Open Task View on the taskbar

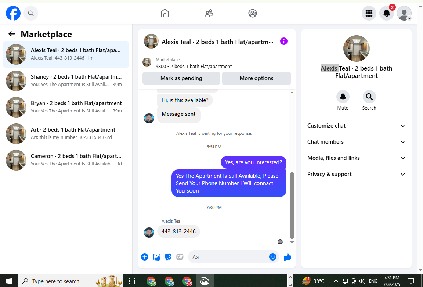[132, 281]
